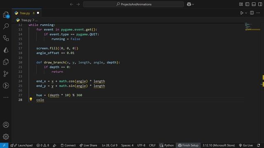Open the triangle-shaped extension icon in activity bar
Screen dimensions: 264x148
coord(6,50)
